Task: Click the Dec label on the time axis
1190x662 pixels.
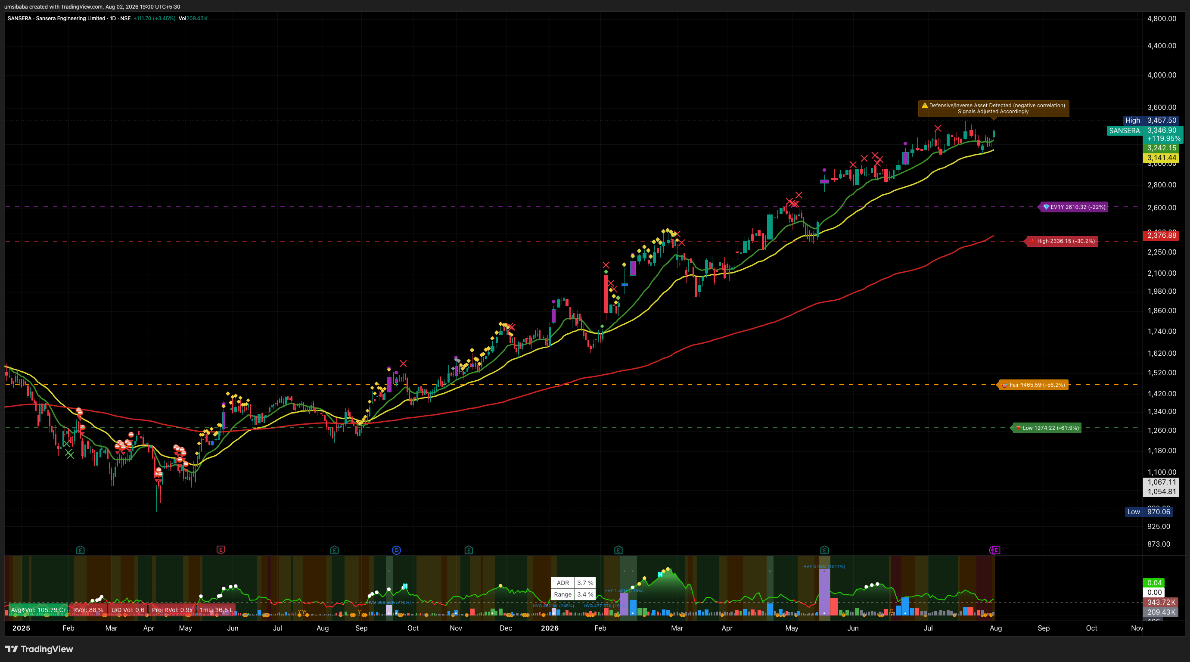Action: (x=506, y=628)
